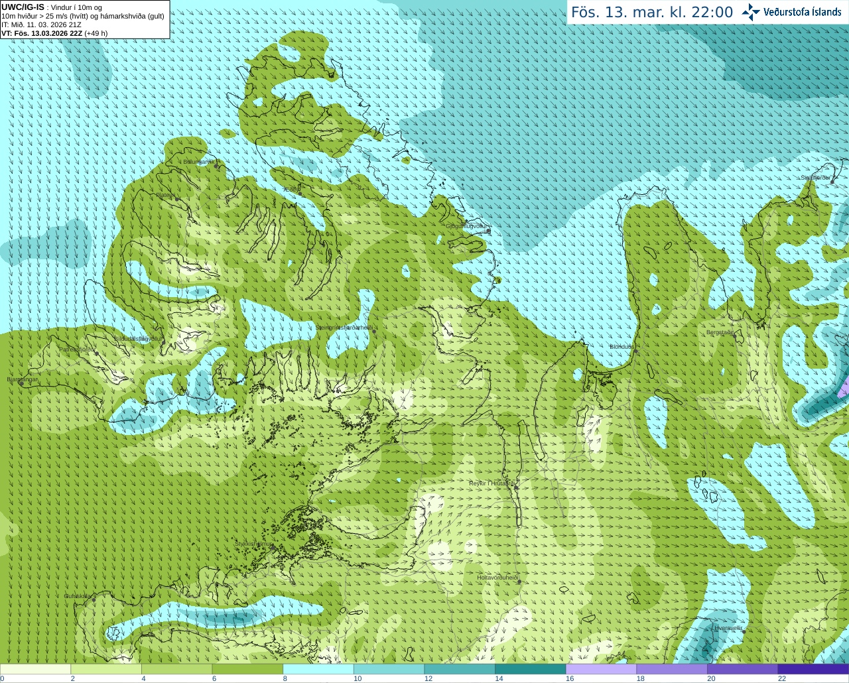Viewport: 849px width, 683px height.
Task: Click the legend scale number 12
Action: click(428, 678)
